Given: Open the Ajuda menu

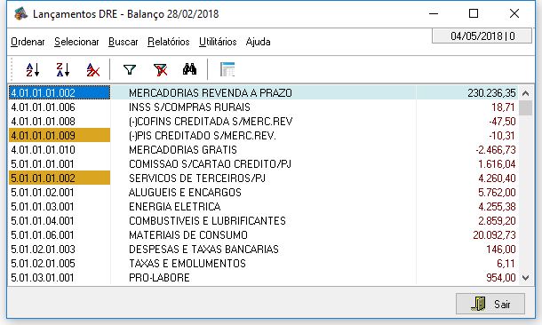Looking at the screenshot, I should [258, 42].
